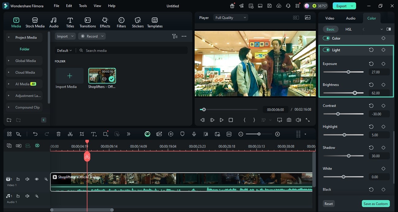Click the Import Media tile
The height and width of the screenshot is (212, 398).
(69, 78)
